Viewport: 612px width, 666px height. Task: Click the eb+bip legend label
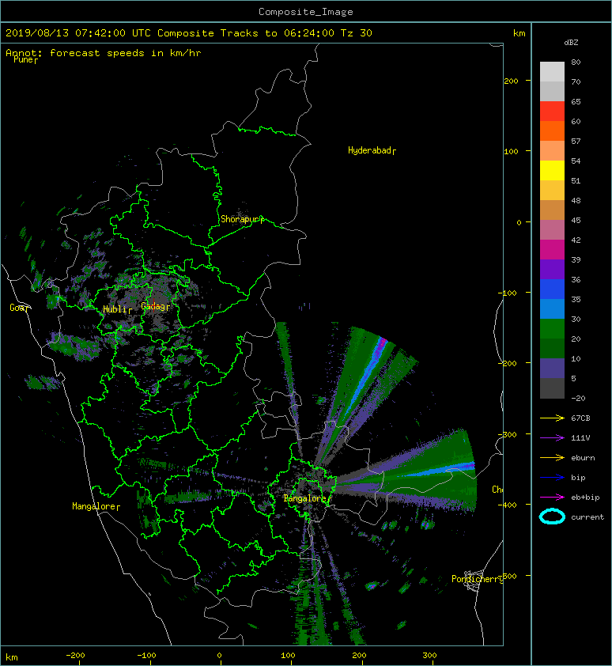click(x=585, y=498)
